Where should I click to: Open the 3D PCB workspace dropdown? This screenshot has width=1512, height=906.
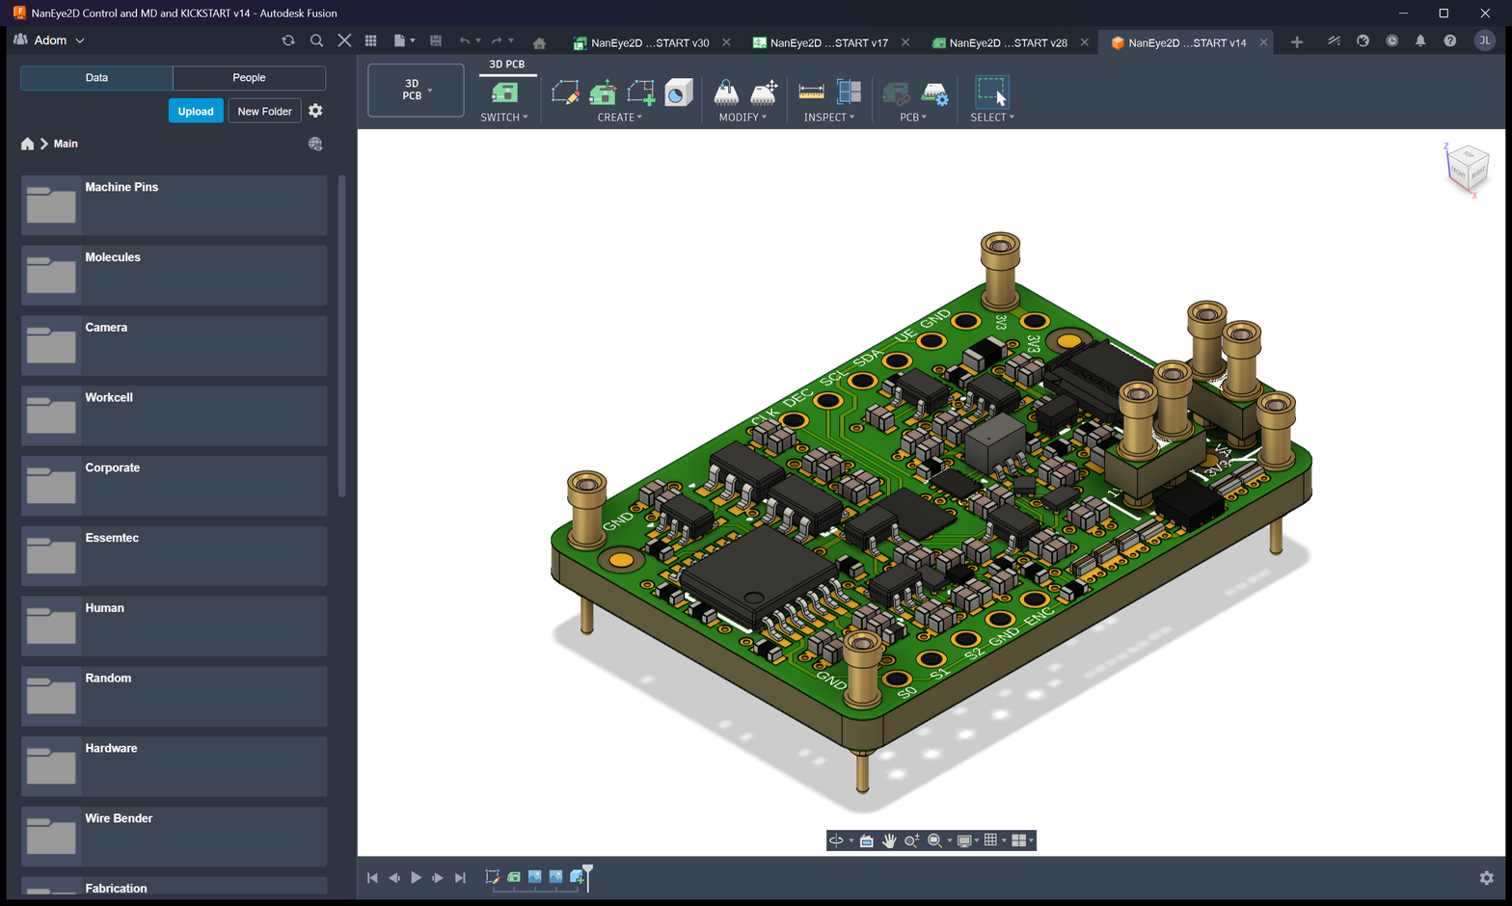416,90
